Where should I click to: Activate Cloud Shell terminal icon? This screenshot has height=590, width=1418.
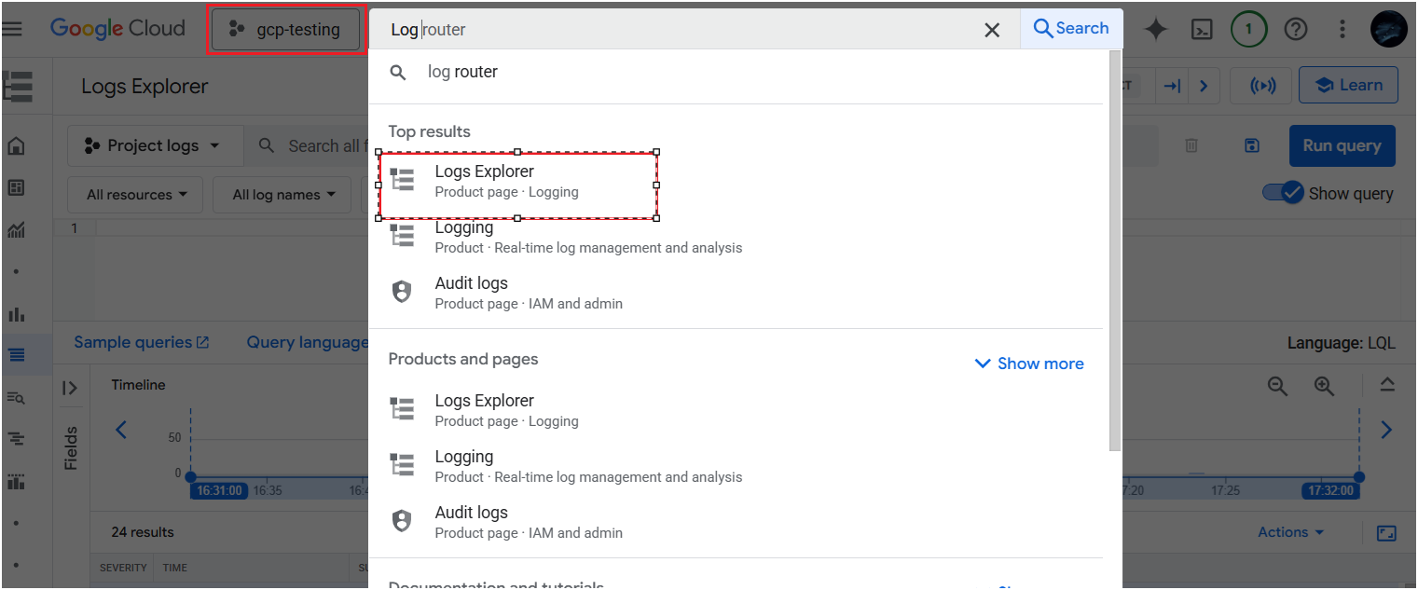tap(1204, 29)
